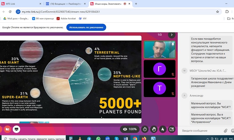
Task: Open emoji picker in chat input
Action: [232, 131]
